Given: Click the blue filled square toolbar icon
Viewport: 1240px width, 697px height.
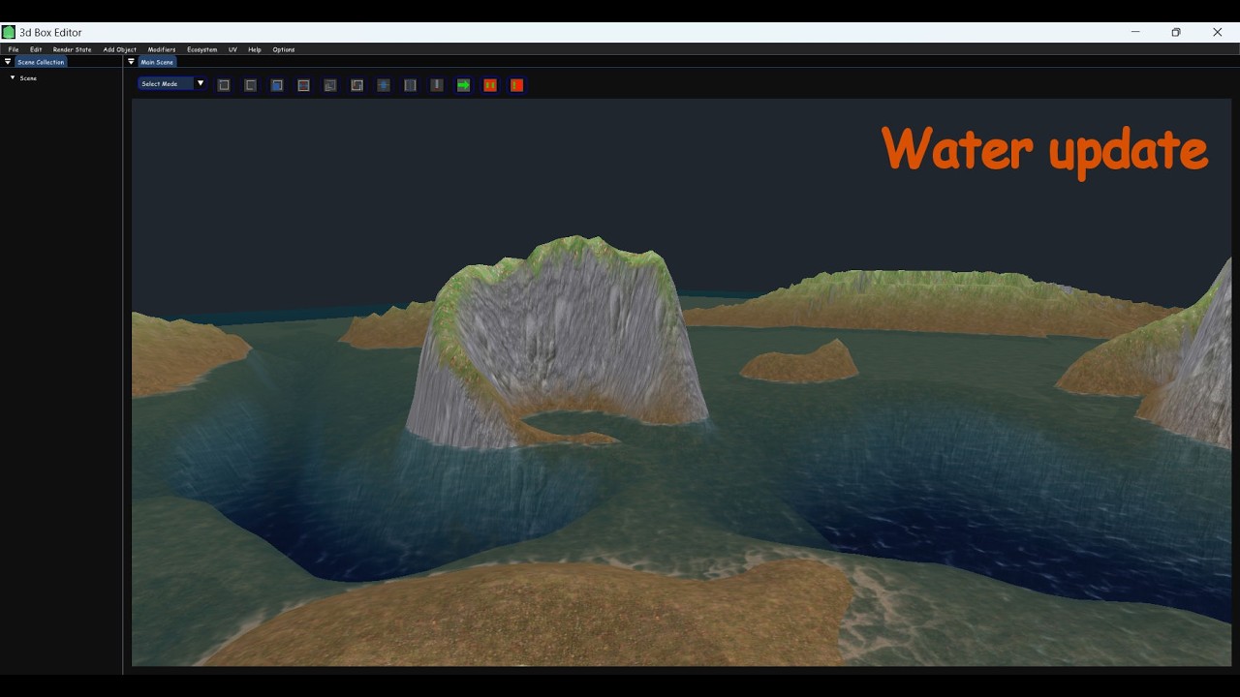Looking at the screenshot, I should click(277, 85).
